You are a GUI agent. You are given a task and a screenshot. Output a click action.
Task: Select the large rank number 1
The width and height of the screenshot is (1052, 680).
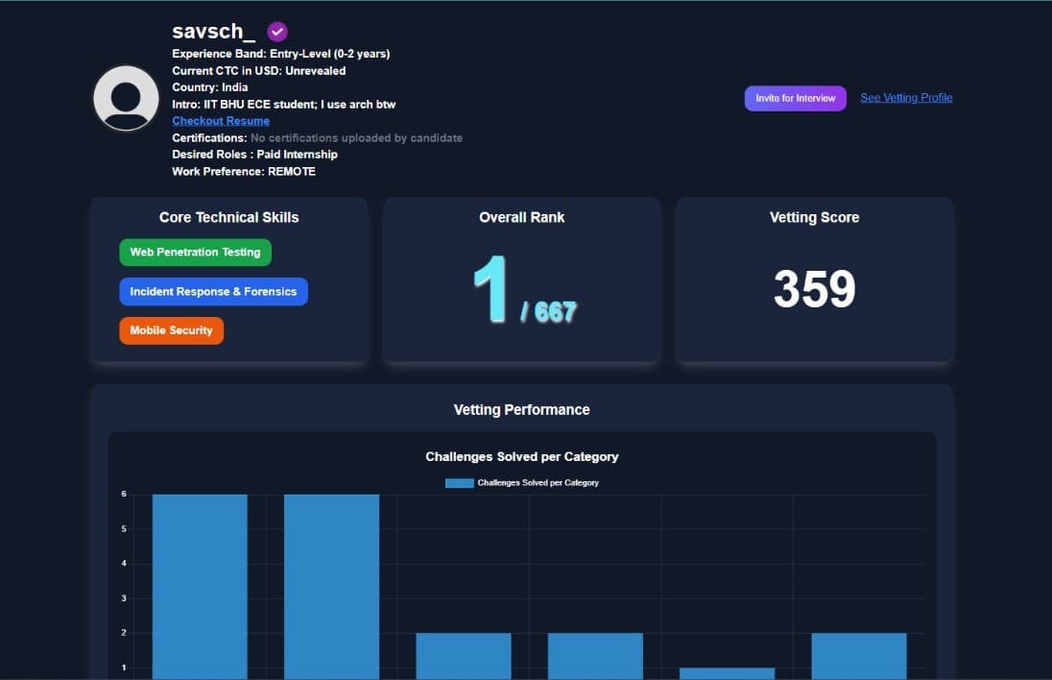click(x=490, y=289)
